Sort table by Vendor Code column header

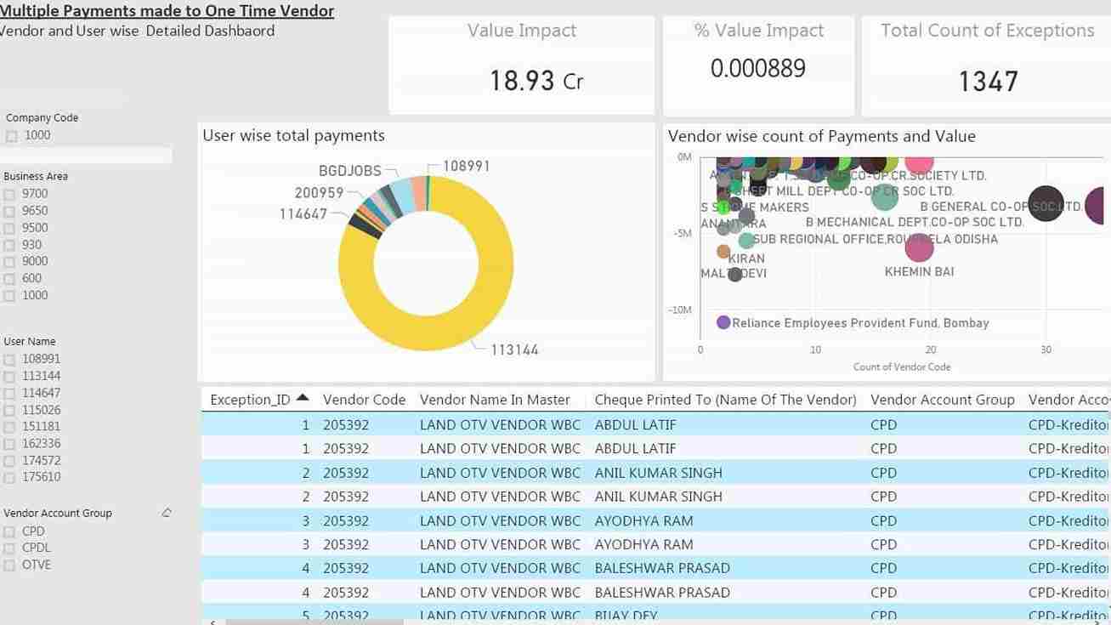[364, 400]
